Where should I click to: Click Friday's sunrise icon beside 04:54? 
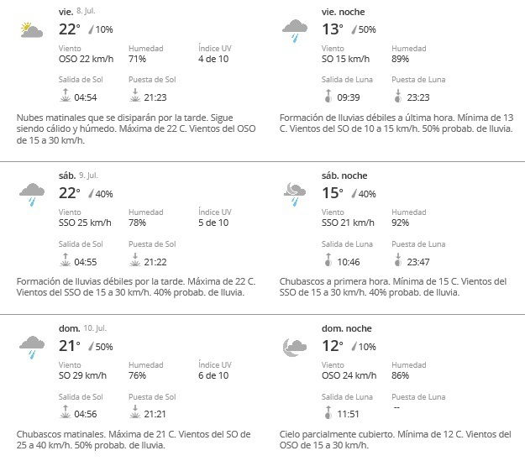[66, 95]
